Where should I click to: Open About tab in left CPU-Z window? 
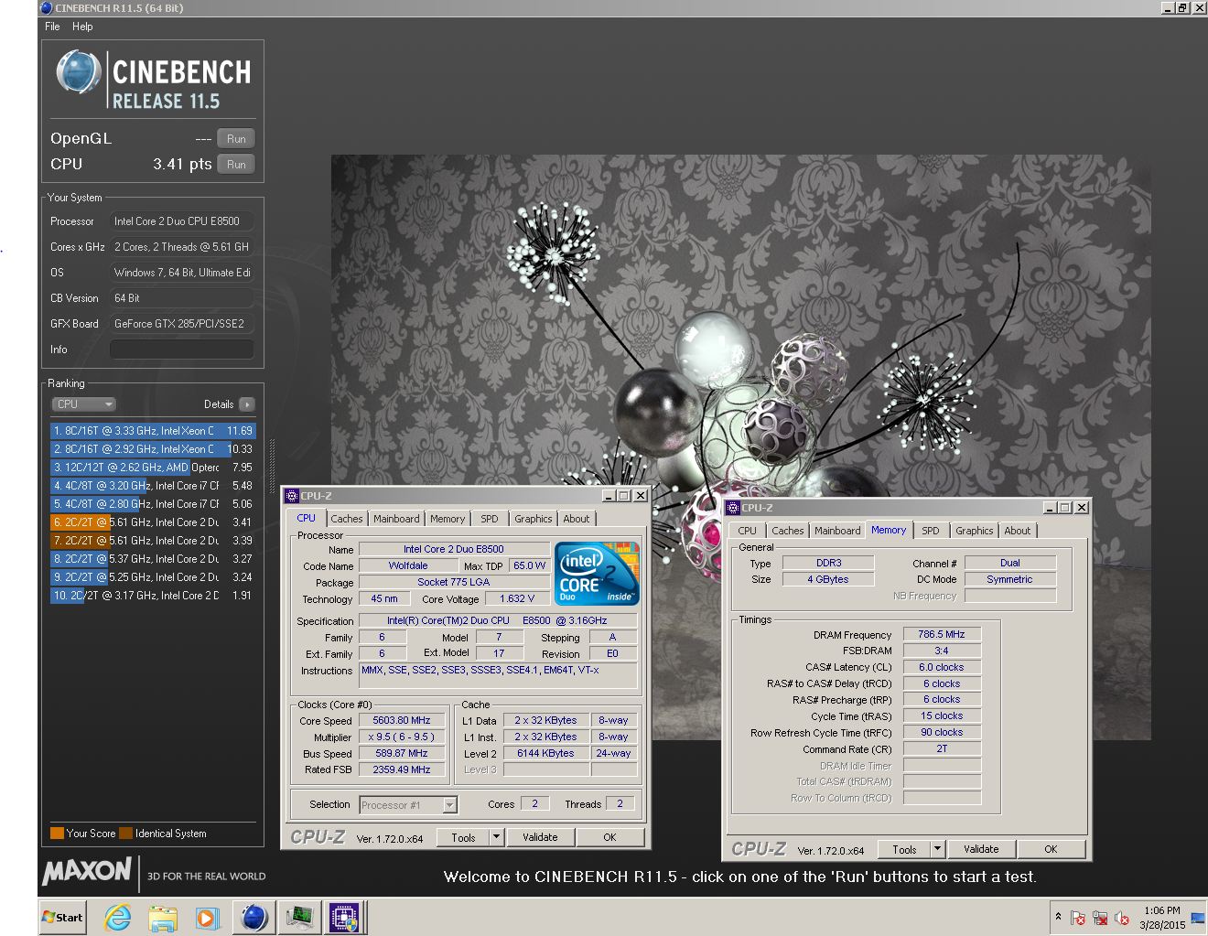(577, 519)
